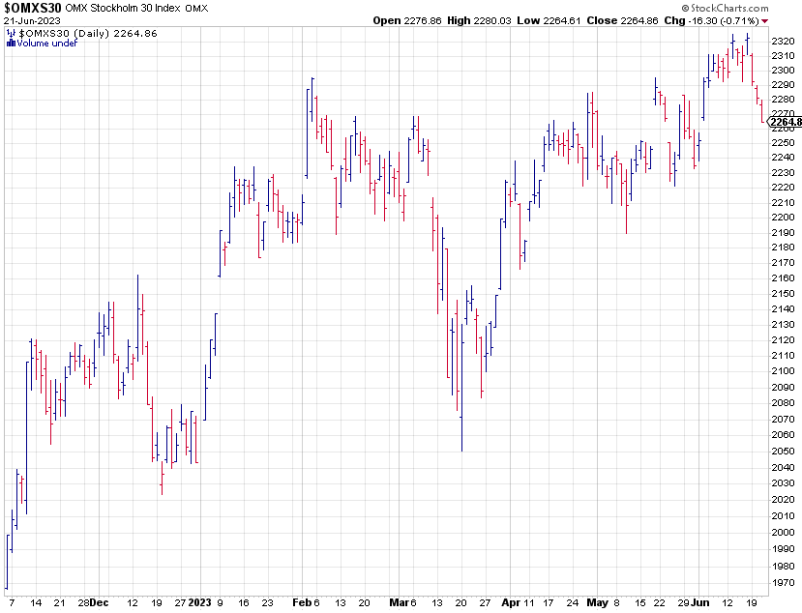Click the Dec month label on the date axis
Viewport: 802px width, 613px height.
[100, 602]
